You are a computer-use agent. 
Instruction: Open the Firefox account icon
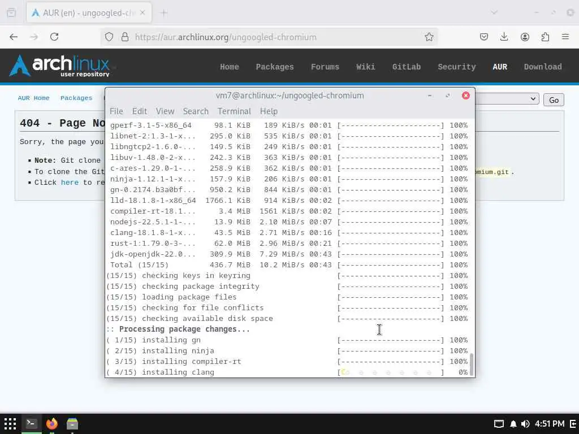pyautogui.click(x=525, y=37)
